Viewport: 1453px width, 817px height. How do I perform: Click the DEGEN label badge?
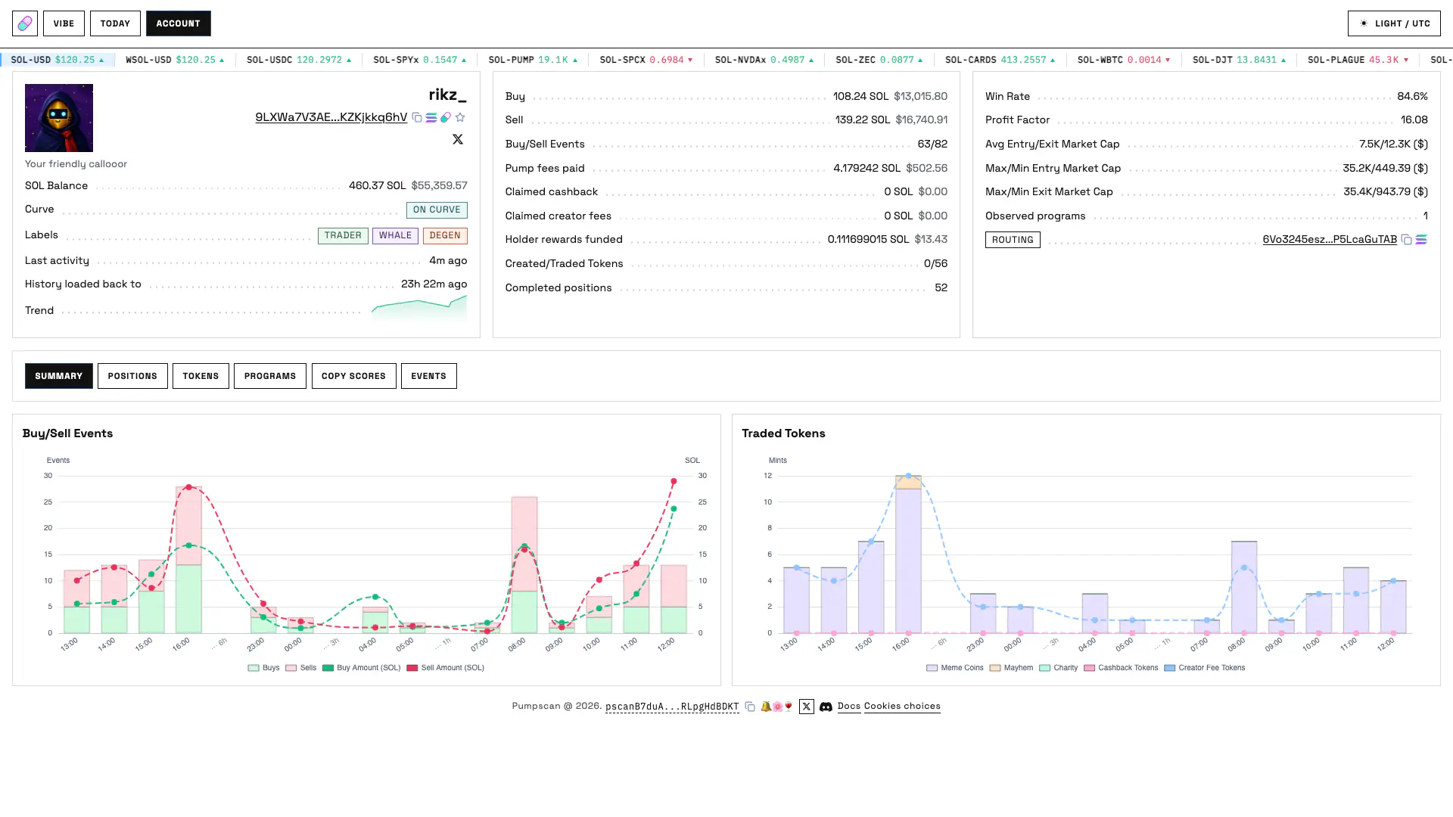445,236
